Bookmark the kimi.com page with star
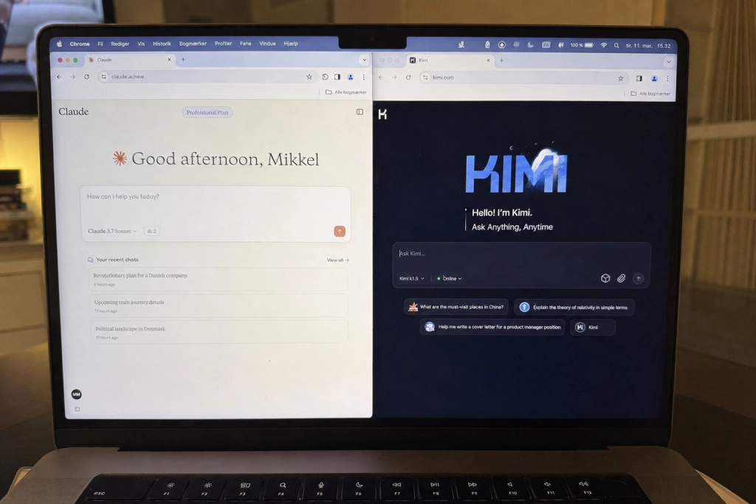 click(x=620, y=78)
